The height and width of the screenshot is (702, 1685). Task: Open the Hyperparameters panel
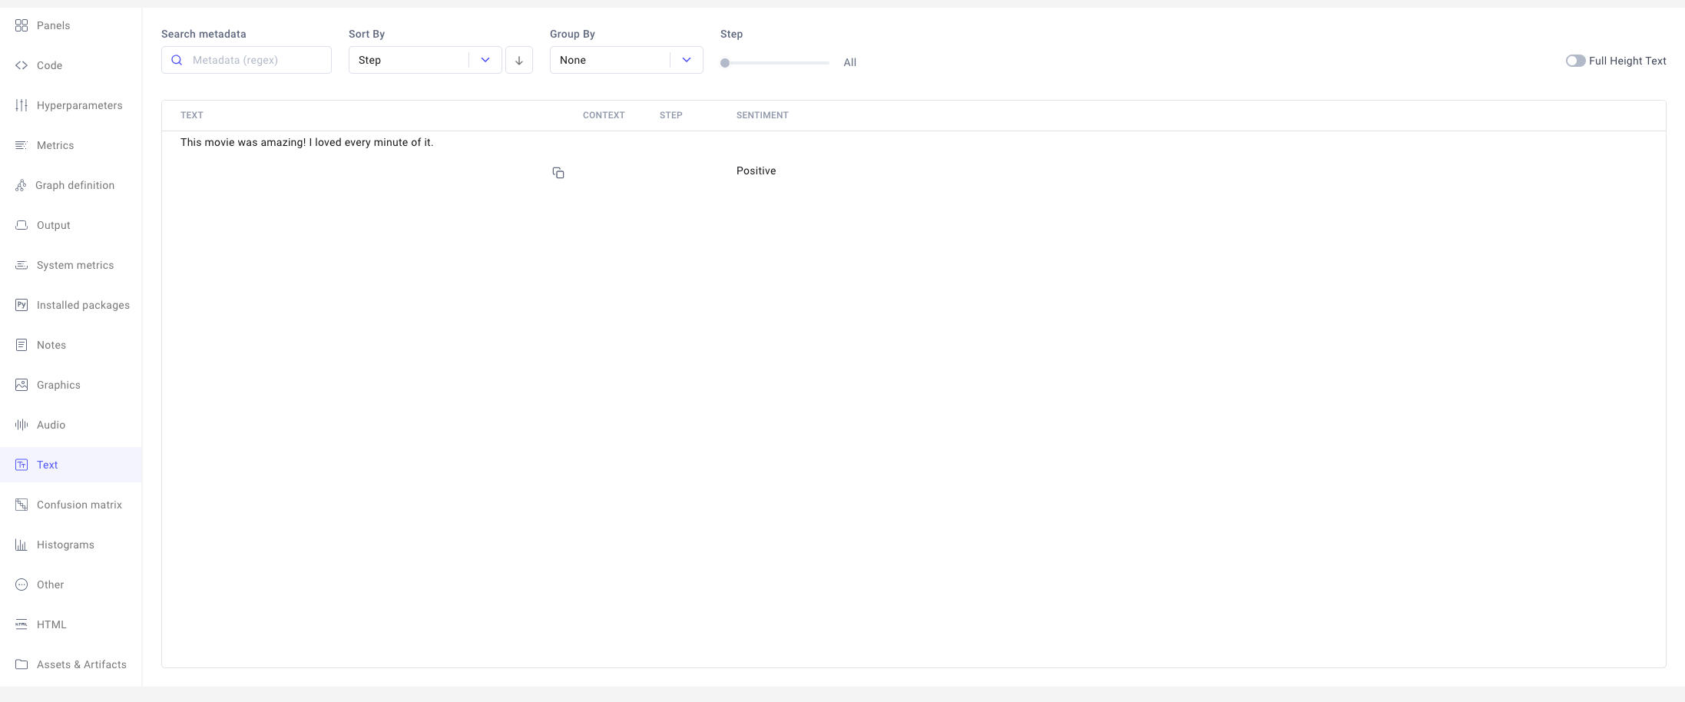coord(79,105)
